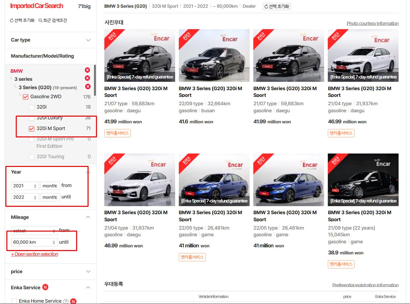Click the 엔카홈서비스 badge under white 46.99 daegu car in top row
The image size is (410, 304).
click(x=341, y=133)
